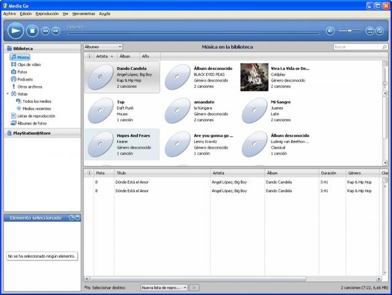The width and height of the screenshot is (392, 295).
Task: Sort tracks by Pista column
Action: point(104,173)
